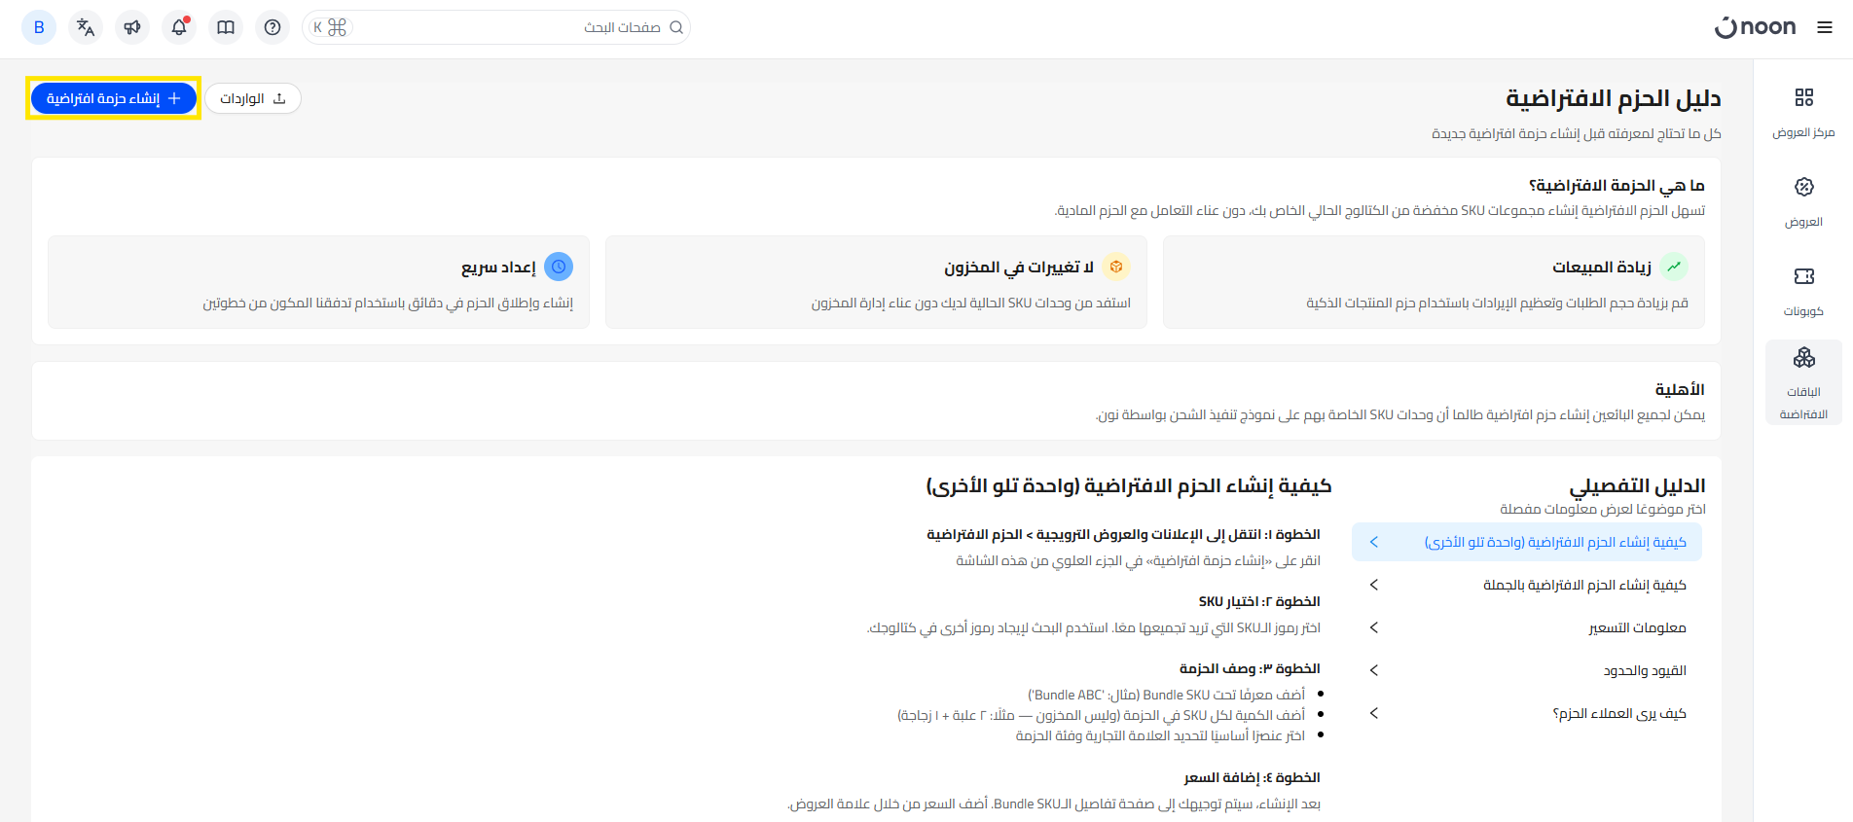Image resolution: width=1853 pixels, height=822 pixels.
Task: Click the noon logo
Action: tap(1755, 27)
